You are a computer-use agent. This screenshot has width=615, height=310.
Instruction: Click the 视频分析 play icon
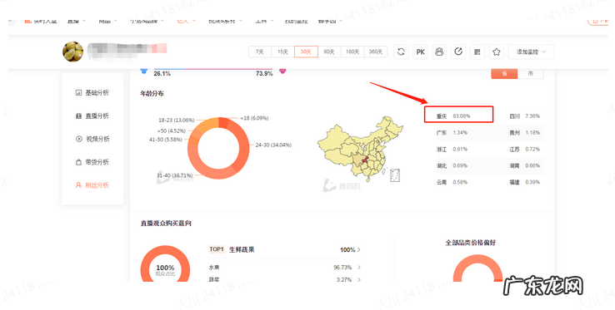tap(79, 139)
